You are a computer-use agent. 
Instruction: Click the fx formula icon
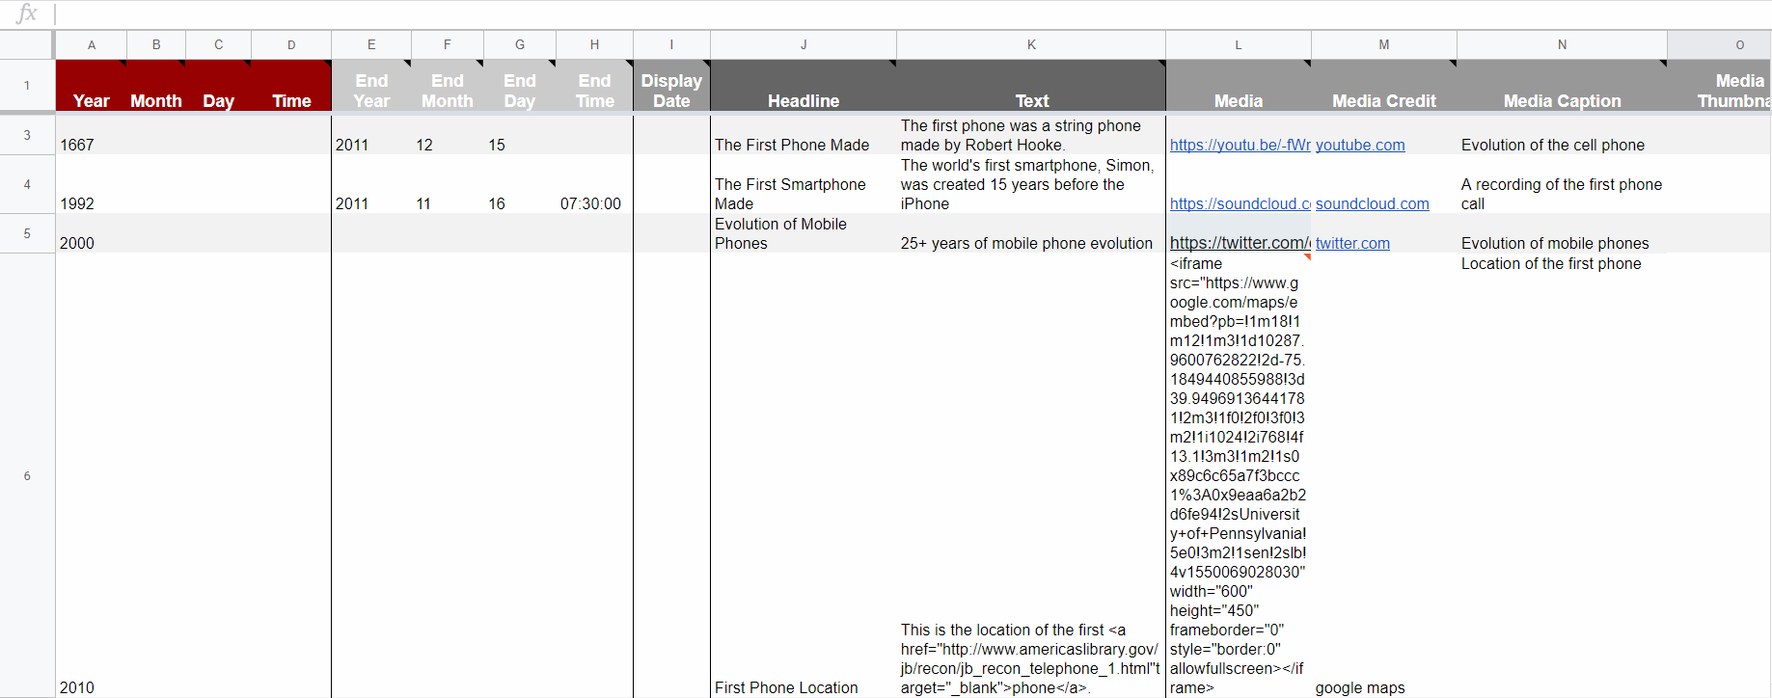click(27, 13)
